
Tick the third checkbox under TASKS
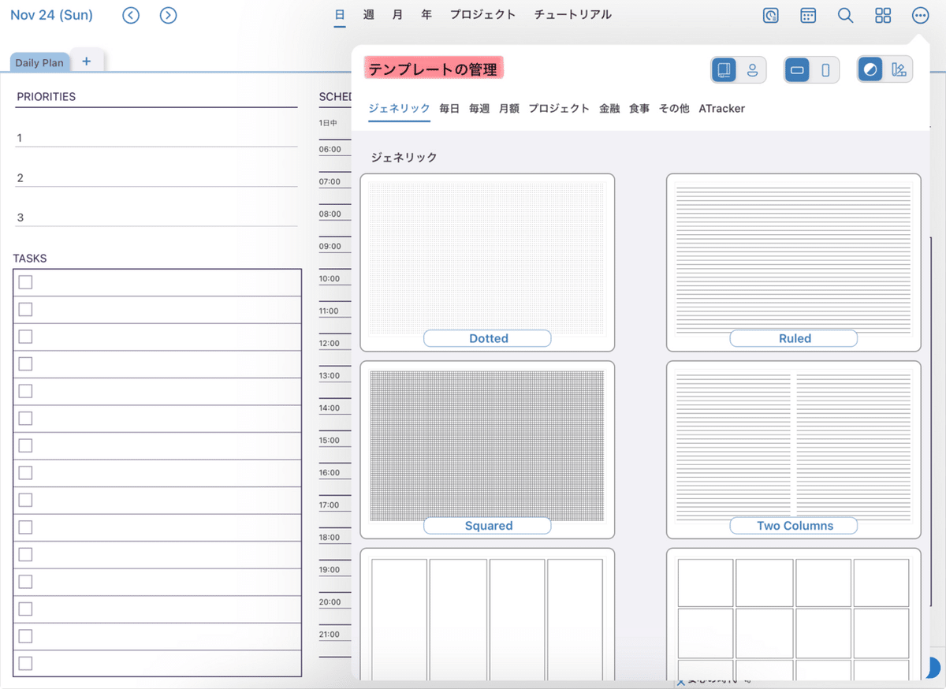point(25,337)
